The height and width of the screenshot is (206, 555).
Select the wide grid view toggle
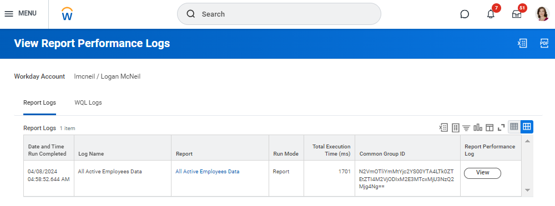(x=527, y=126)
